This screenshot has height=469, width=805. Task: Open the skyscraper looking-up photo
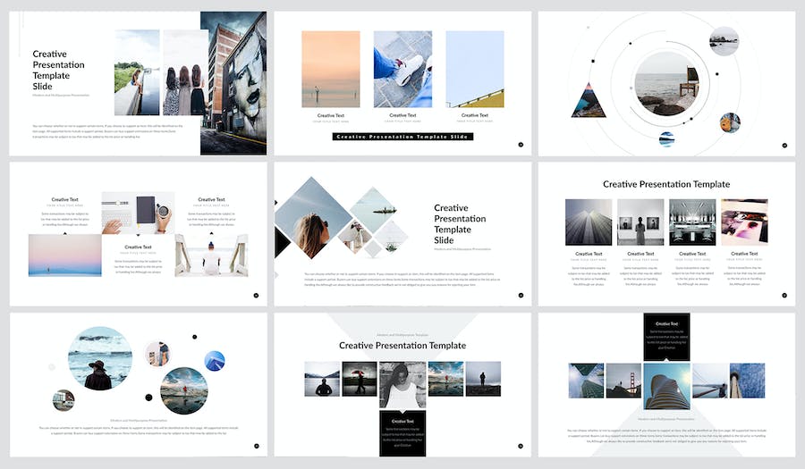point(589,222)
